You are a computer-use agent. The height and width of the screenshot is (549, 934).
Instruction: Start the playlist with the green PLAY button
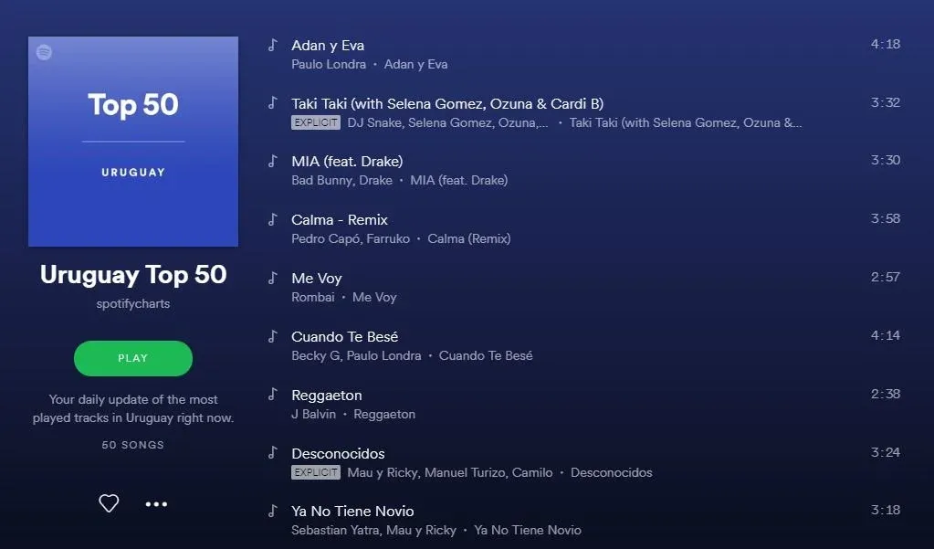[132, 358]
